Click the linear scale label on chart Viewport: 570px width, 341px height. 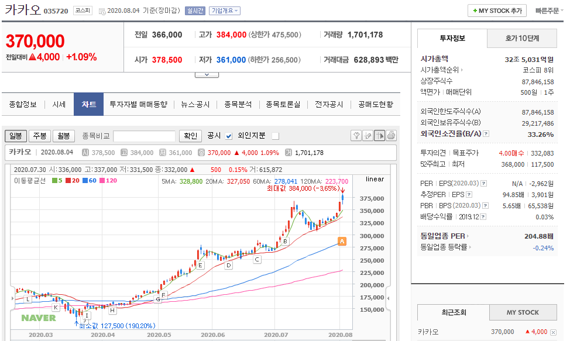[x=375, y=179]
